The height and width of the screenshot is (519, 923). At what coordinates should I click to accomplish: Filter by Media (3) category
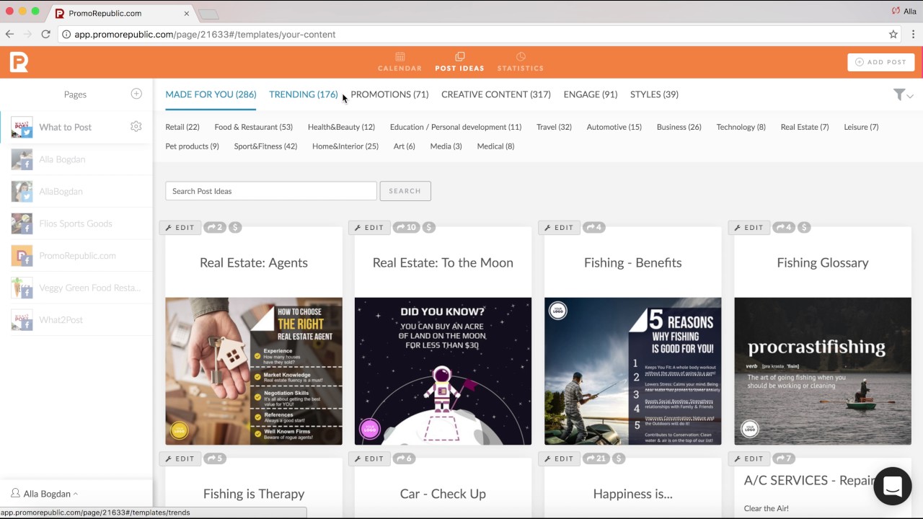(x=446, y=146)
